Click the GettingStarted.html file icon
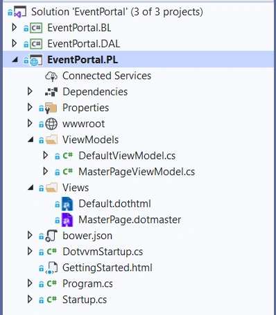 51,268
